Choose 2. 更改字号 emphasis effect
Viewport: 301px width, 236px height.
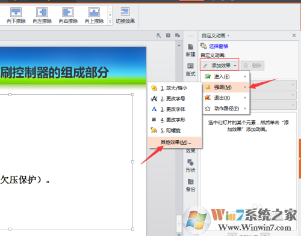pyautogui.click(x=175, y=98)
